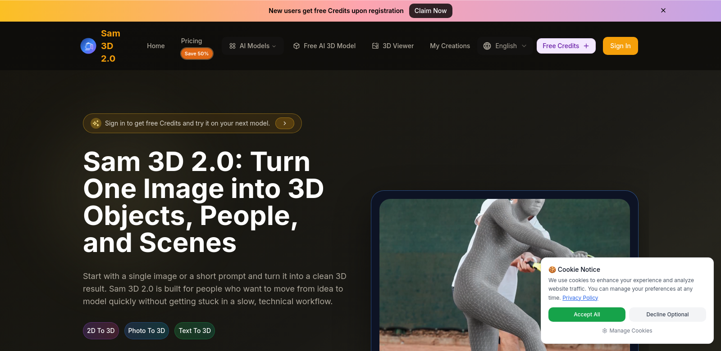Close the promo banner with the X
This screenshot has height=351, width=721.
[663, 10]
